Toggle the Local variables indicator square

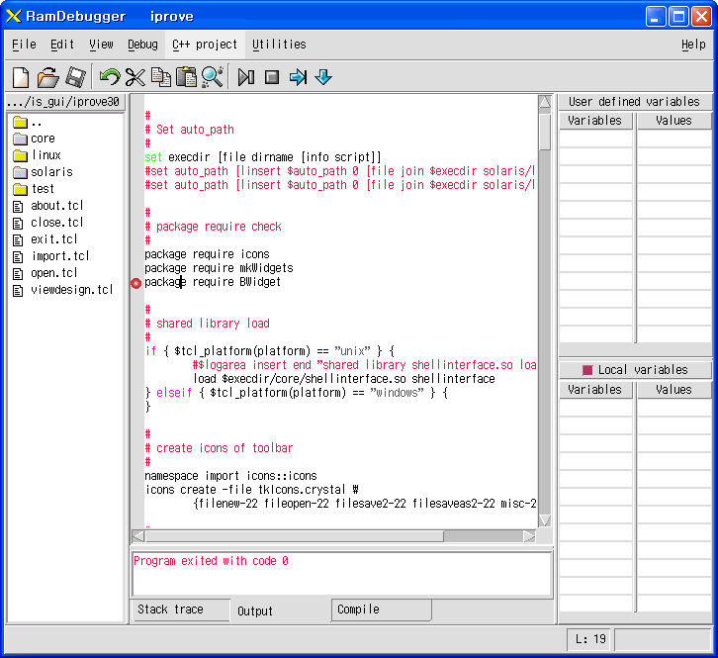click(587, 370)
